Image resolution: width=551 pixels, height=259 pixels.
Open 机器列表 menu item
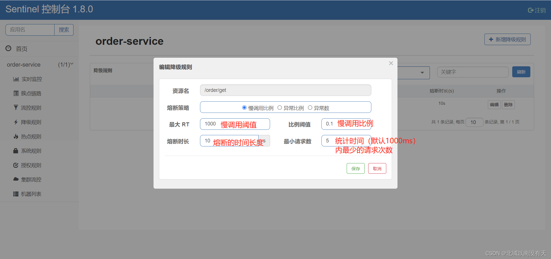point(31,194)
